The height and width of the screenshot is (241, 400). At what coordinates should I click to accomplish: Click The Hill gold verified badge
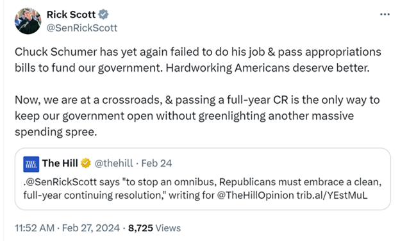tap(86, 163)
